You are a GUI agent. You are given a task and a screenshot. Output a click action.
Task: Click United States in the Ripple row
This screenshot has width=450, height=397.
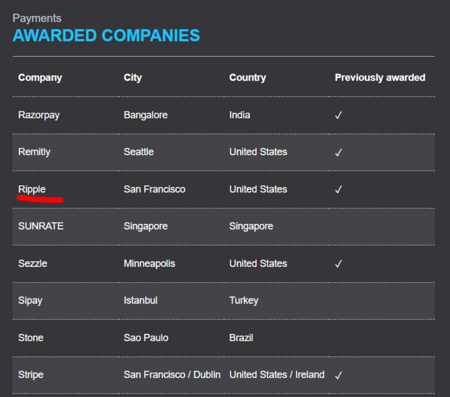258,189
